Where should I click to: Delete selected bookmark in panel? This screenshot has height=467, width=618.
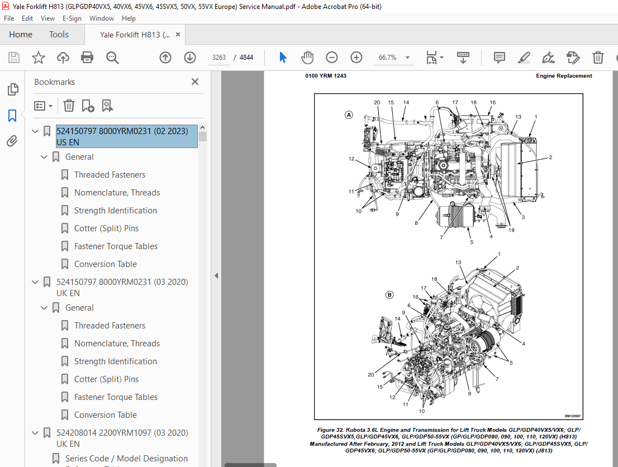(x=69, y=106)
